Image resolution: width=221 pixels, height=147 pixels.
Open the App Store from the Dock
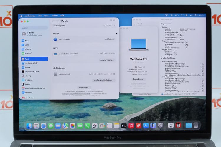click(x=146, y=126)
